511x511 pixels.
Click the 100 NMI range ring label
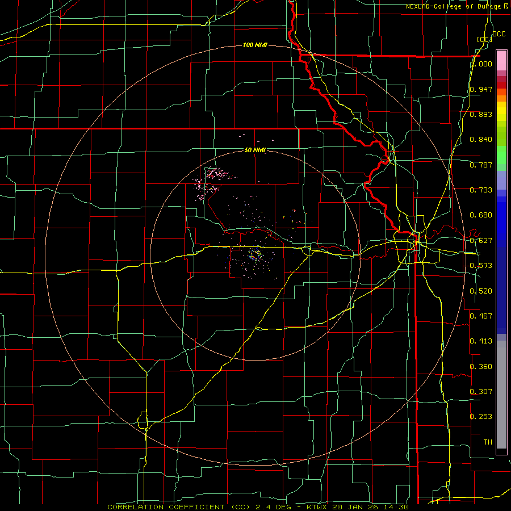pyautogui.click(x=255, y=45)
